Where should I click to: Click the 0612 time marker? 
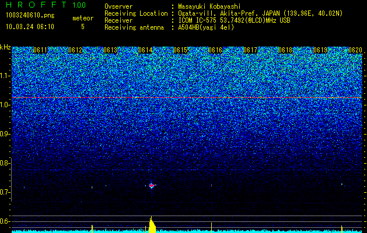(75, 50)
